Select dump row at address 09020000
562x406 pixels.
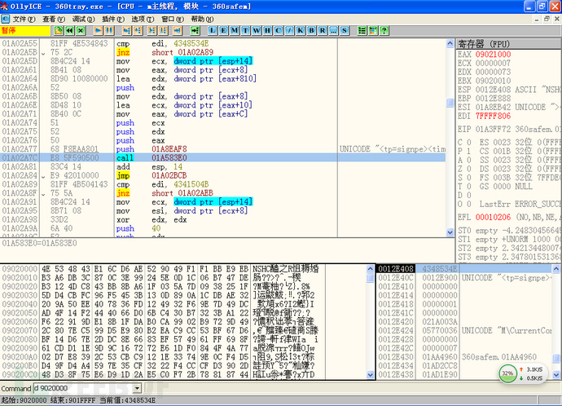[164, 269]
